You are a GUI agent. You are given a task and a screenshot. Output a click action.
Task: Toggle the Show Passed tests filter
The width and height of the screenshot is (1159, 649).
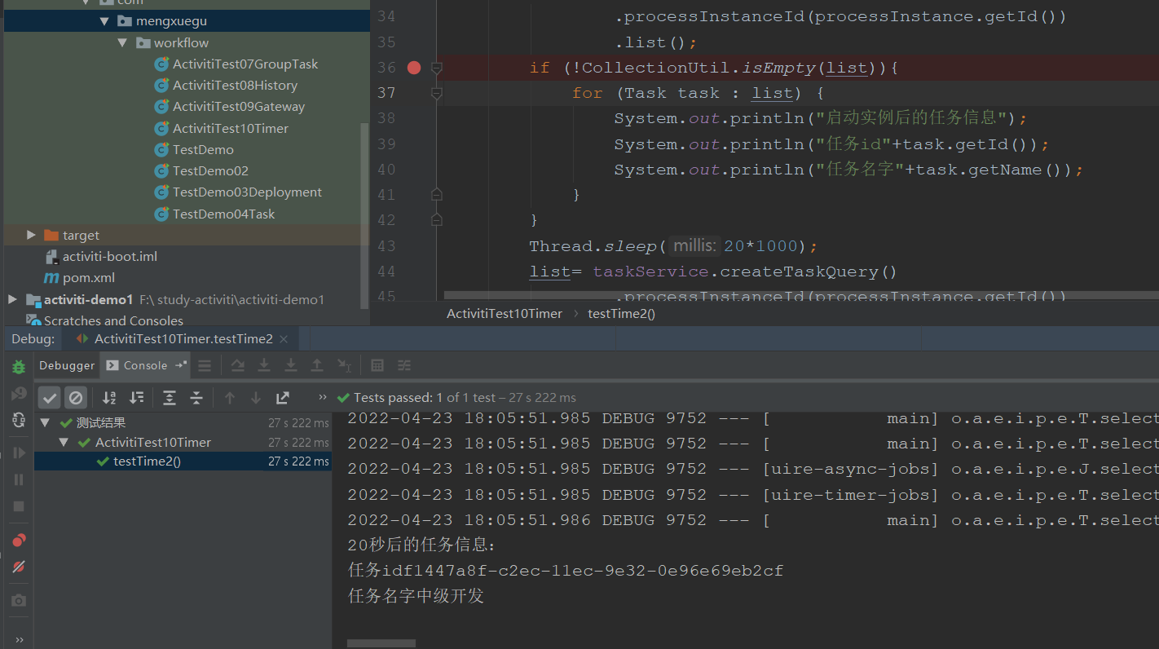click(x=49, y=397)
